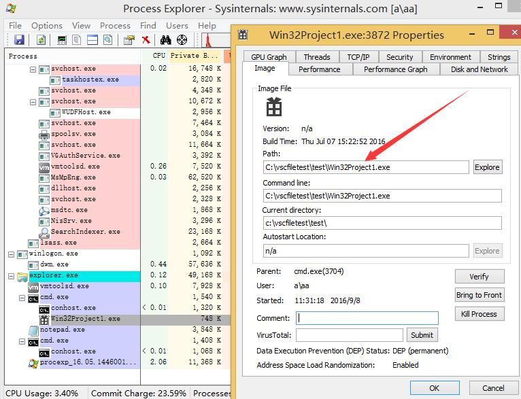The image size is (521, 399).
Task: Switch to the Disk and Network tab
Action: pos(479,69)
